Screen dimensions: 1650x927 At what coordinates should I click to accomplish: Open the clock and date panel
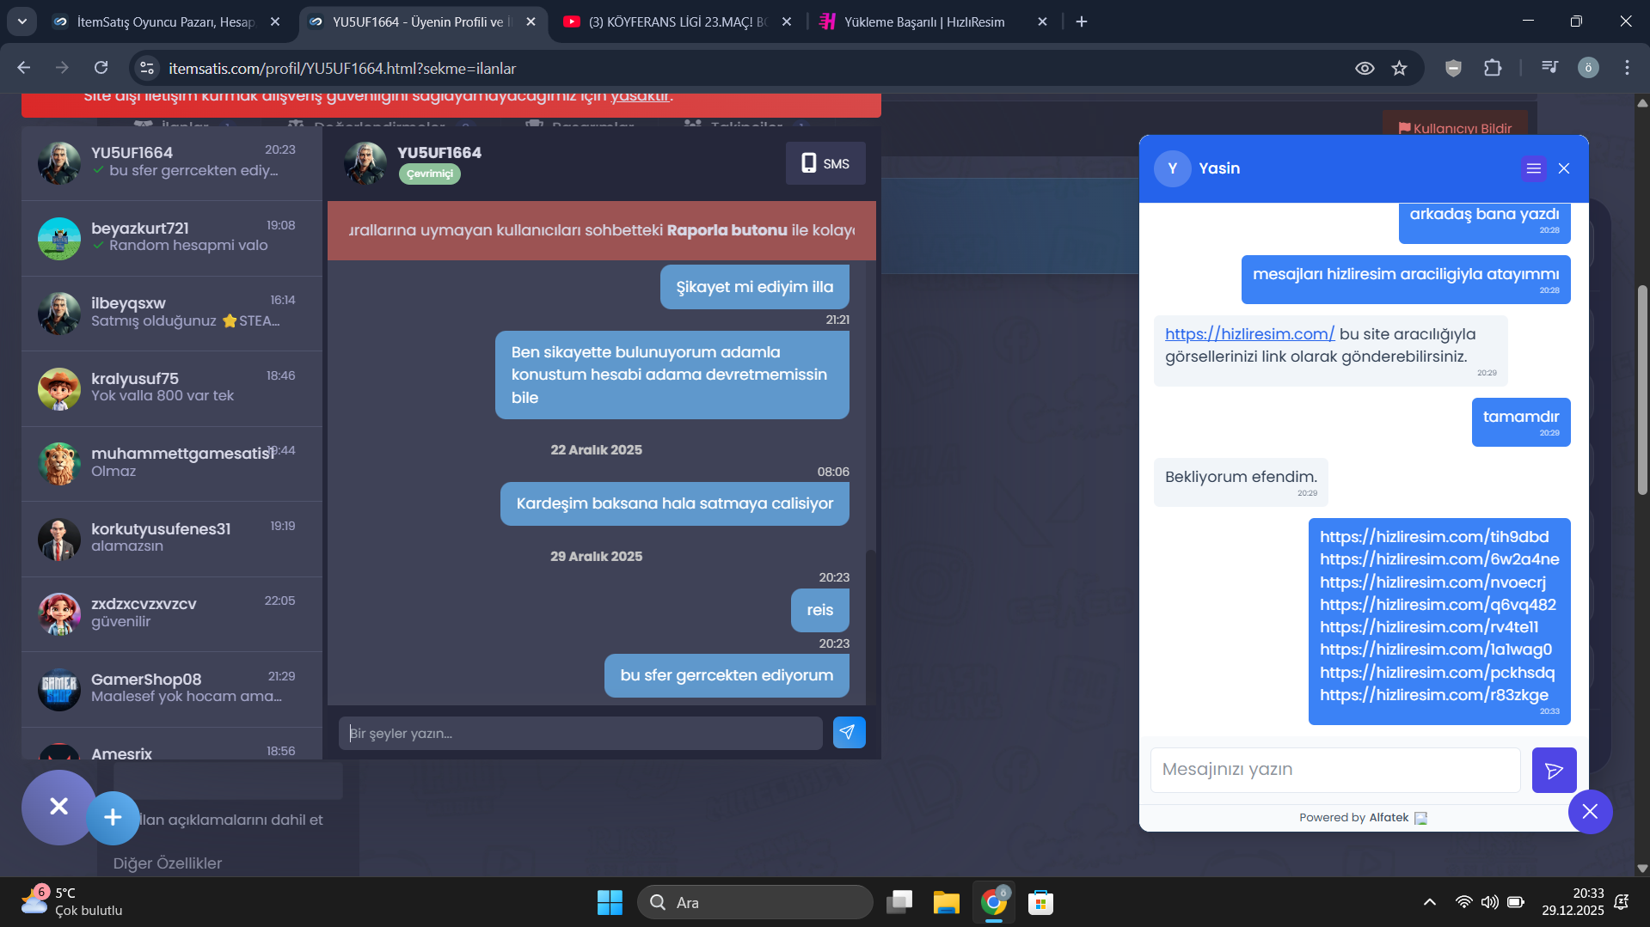tap(1573, 902)
